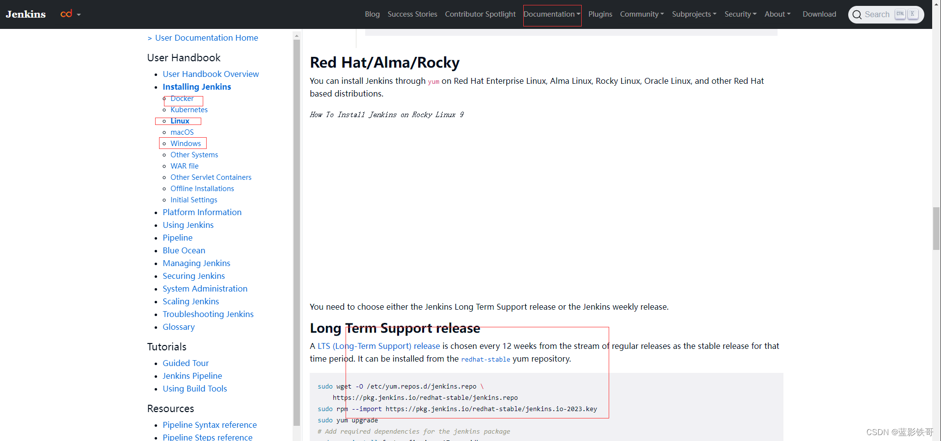
Task: Open the Jenkins home logo
Action: (26, 14)
